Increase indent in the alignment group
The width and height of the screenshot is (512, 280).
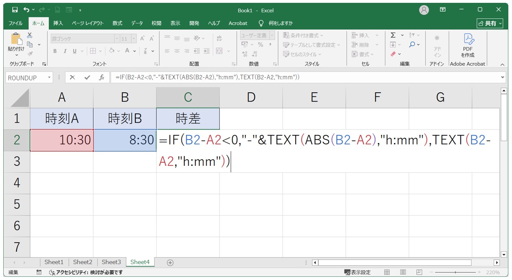coord(207,51)
